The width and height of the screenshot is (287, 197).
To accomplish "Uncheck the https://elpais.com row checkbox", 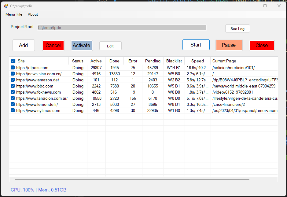I will (13, 68).
